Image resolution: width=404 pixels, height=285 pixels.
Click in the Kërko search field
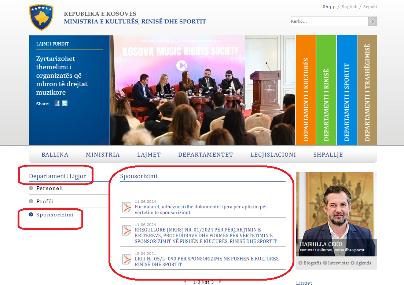pyautogui.click(x=329, y=21)
